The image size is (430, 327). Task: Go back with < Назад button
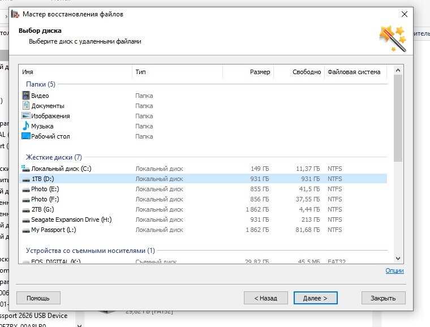[x=265, y=298]
